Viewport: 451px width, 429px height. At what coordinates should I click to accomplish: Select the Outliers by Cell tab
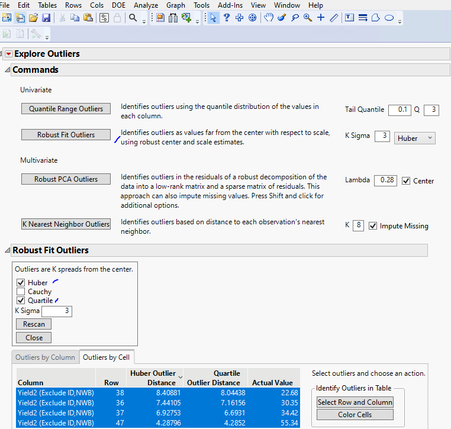106,357
